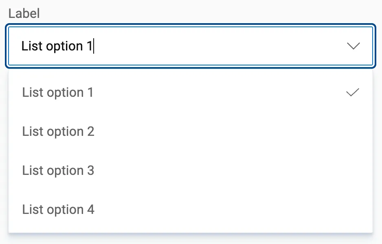
Task: Click the selected-item tick mark icon
Action: tap(352, 93)
